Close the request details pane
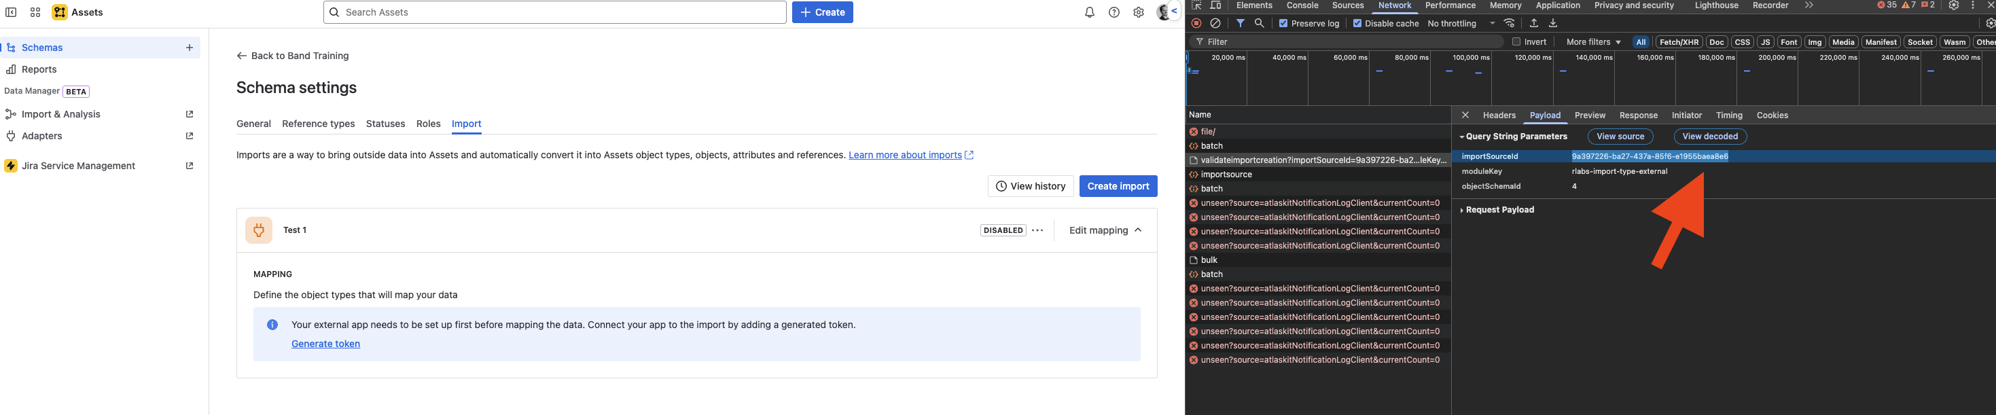 coord(1465,115)
